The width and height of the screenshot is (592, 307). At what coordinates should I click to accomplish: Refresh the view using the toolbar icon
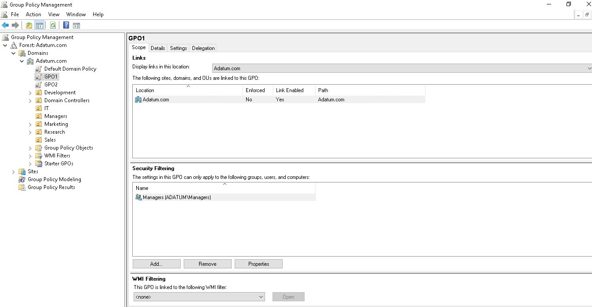(53, 25)
